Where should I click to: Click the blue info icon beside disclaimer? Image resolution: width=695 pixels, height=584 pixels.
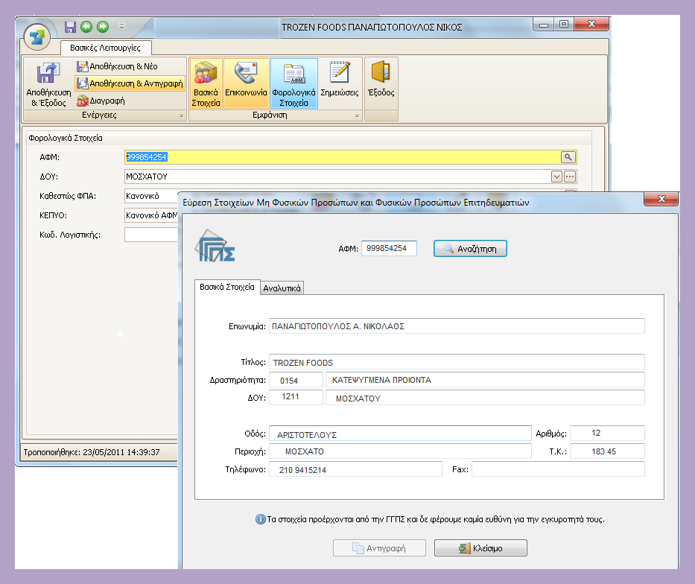pyautogui.click(x=261, y=519)
